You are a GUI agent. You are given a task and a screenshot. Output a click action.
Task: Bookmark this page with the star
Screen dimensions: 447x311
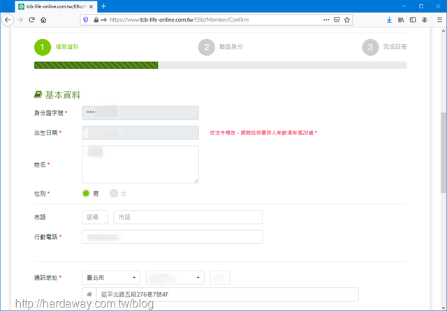347,20
